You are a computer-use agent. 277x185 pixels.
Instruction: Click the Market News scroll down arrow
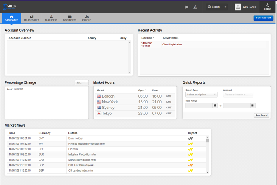click(x=207, y=172)
